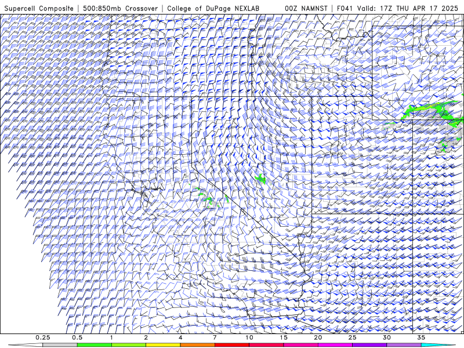The height and width of the screenshot is (348, 464).
Task: Click the '500:850mb Crossover' header label
Action: click(x=120, y=8)
